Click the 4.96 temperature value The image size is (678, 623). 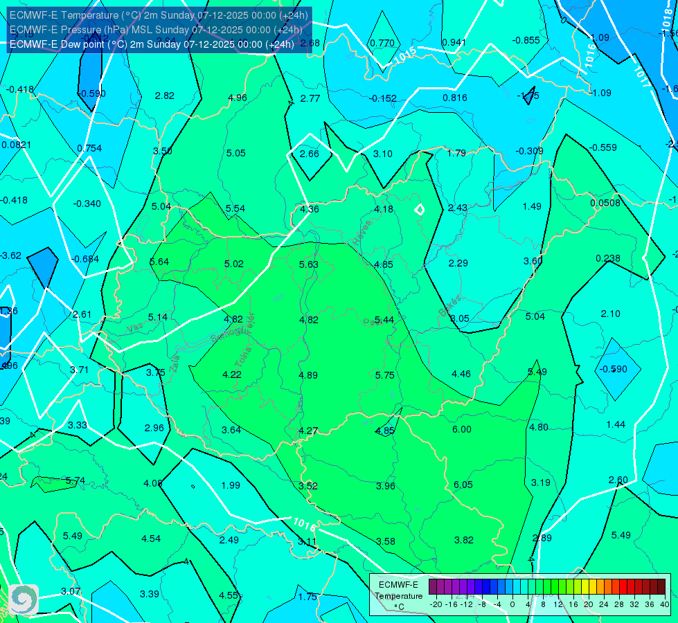point(238,98)
